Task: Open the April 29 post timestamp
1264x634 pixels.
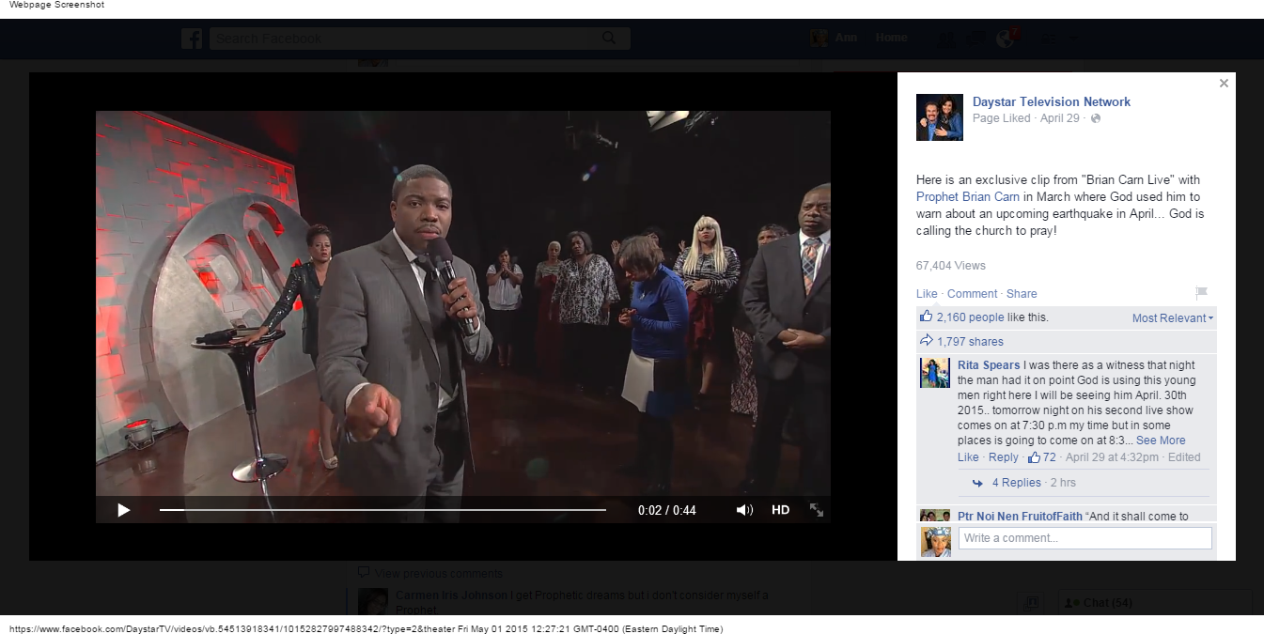Action: (x=1060, y=118)
